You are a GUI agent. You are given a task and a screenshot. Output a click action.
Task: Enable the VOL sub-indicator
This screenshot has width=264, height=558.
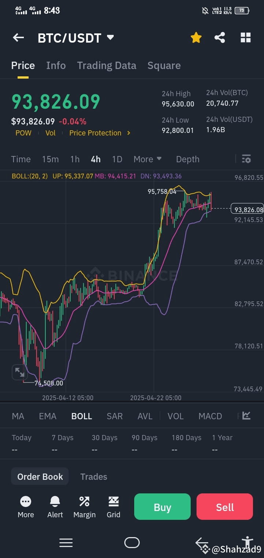(x=175, y=416)
